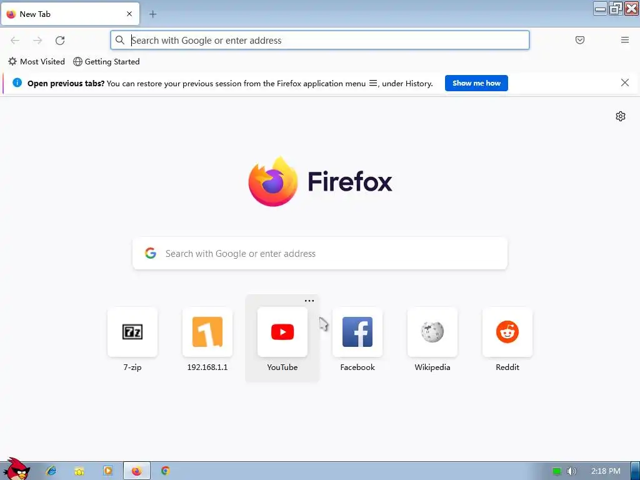Viewport: 640px width, 480px height.
Task: Restore down the Firefox window
Action: (x=616, y=9)
